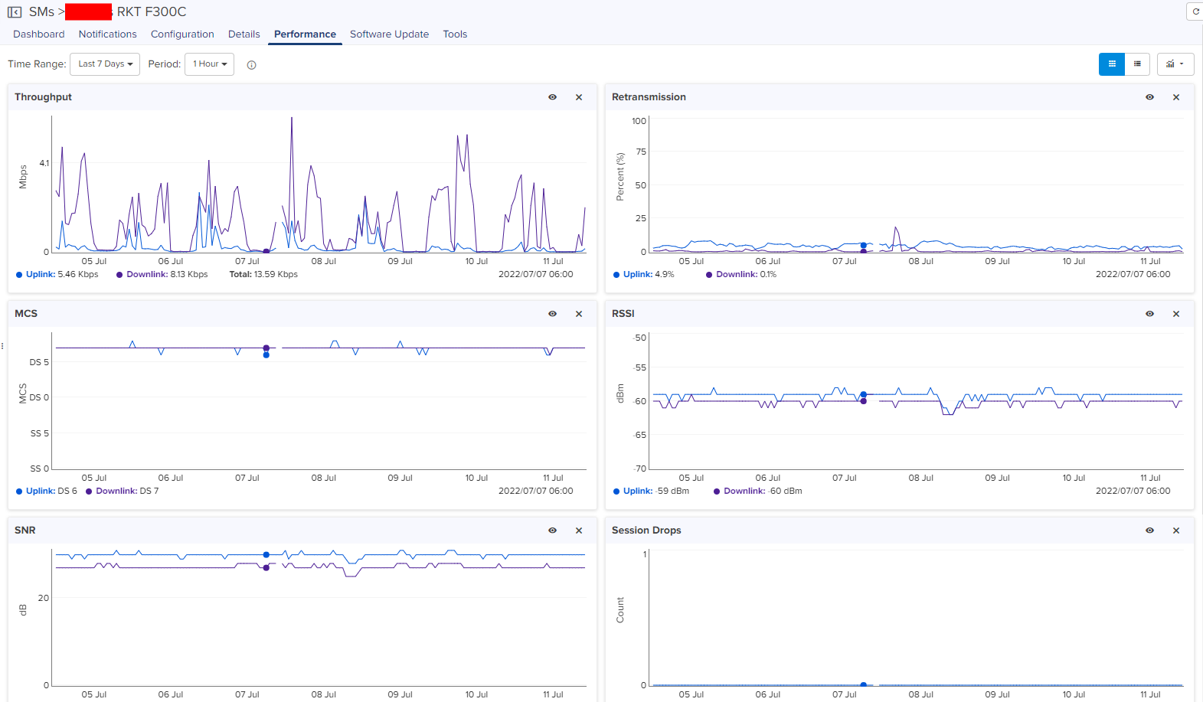1203x702 pixels.
Task: Close the MCS chart panel
Action: 579,314
